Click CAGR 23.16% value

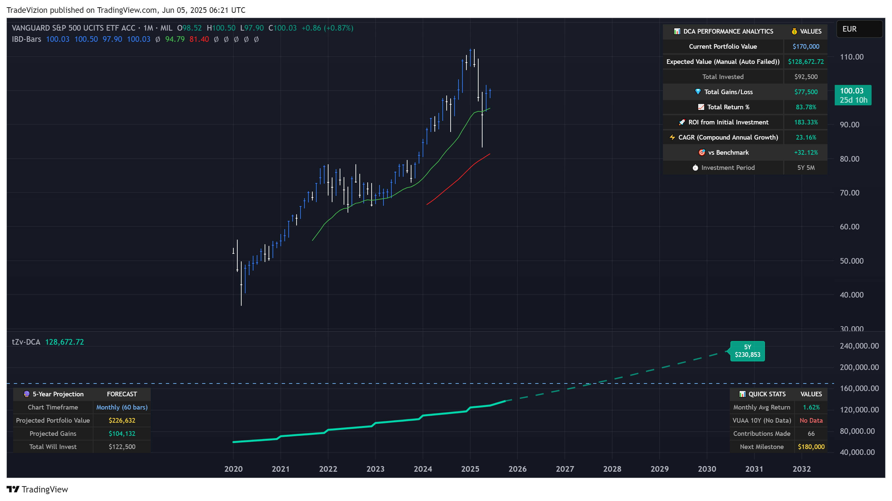point(806,138)
